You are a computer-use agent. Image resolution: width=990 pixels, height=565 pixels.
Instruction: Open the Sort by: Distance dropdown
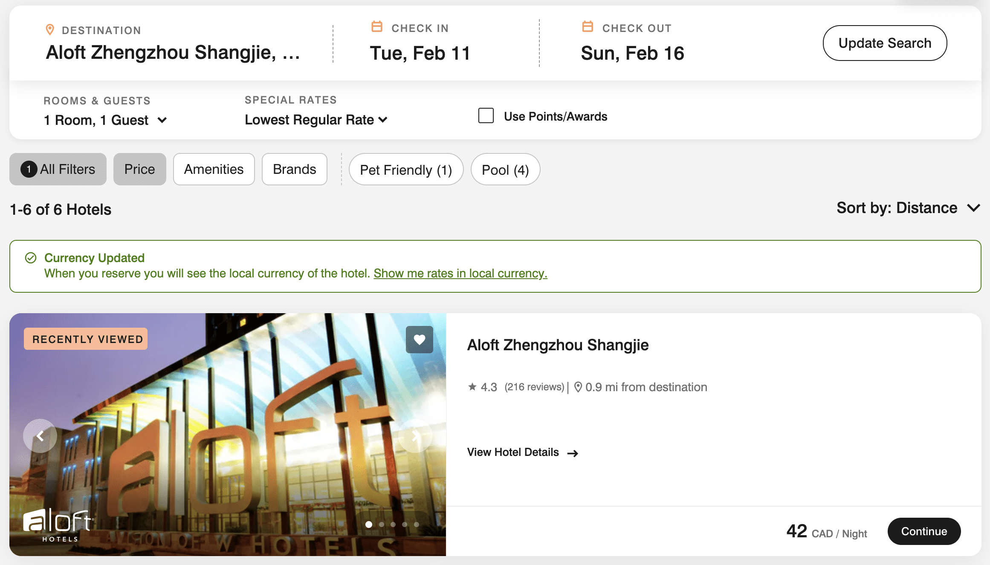pyautogui.click(x=908, y=208)
